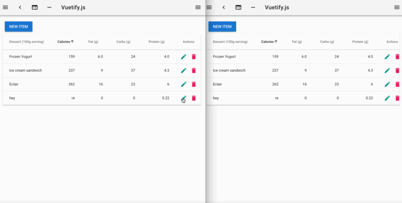Delete Eclair row in left table
This screenshot has width=402, height=203.
tap(194, 85)
